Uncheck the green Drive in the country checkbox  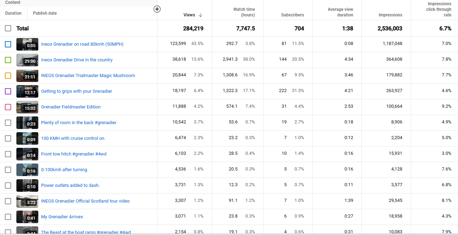click(x=8, y=60)
